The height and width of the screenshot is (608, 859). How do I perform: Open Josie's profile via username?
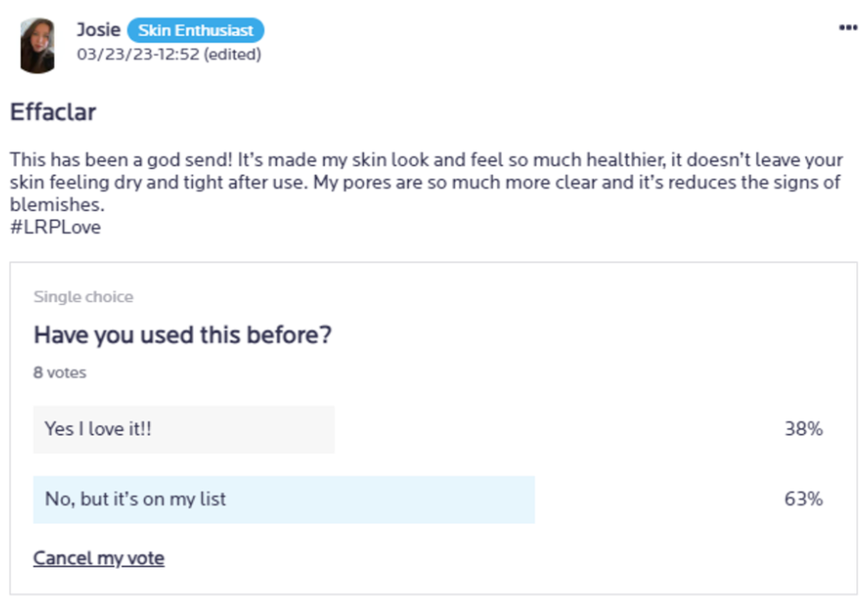coord(98,30)
